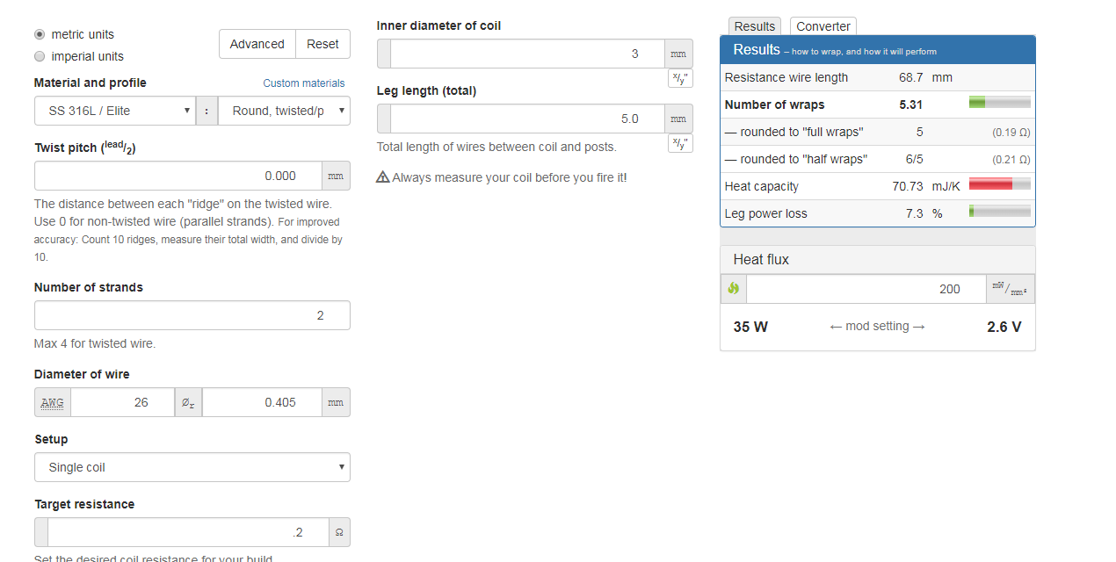The height and width of the screenshot is (562, 1116).
Task: Click the flame icon beside heat flux
Action: pyautogui.click(x=734, y=289)
